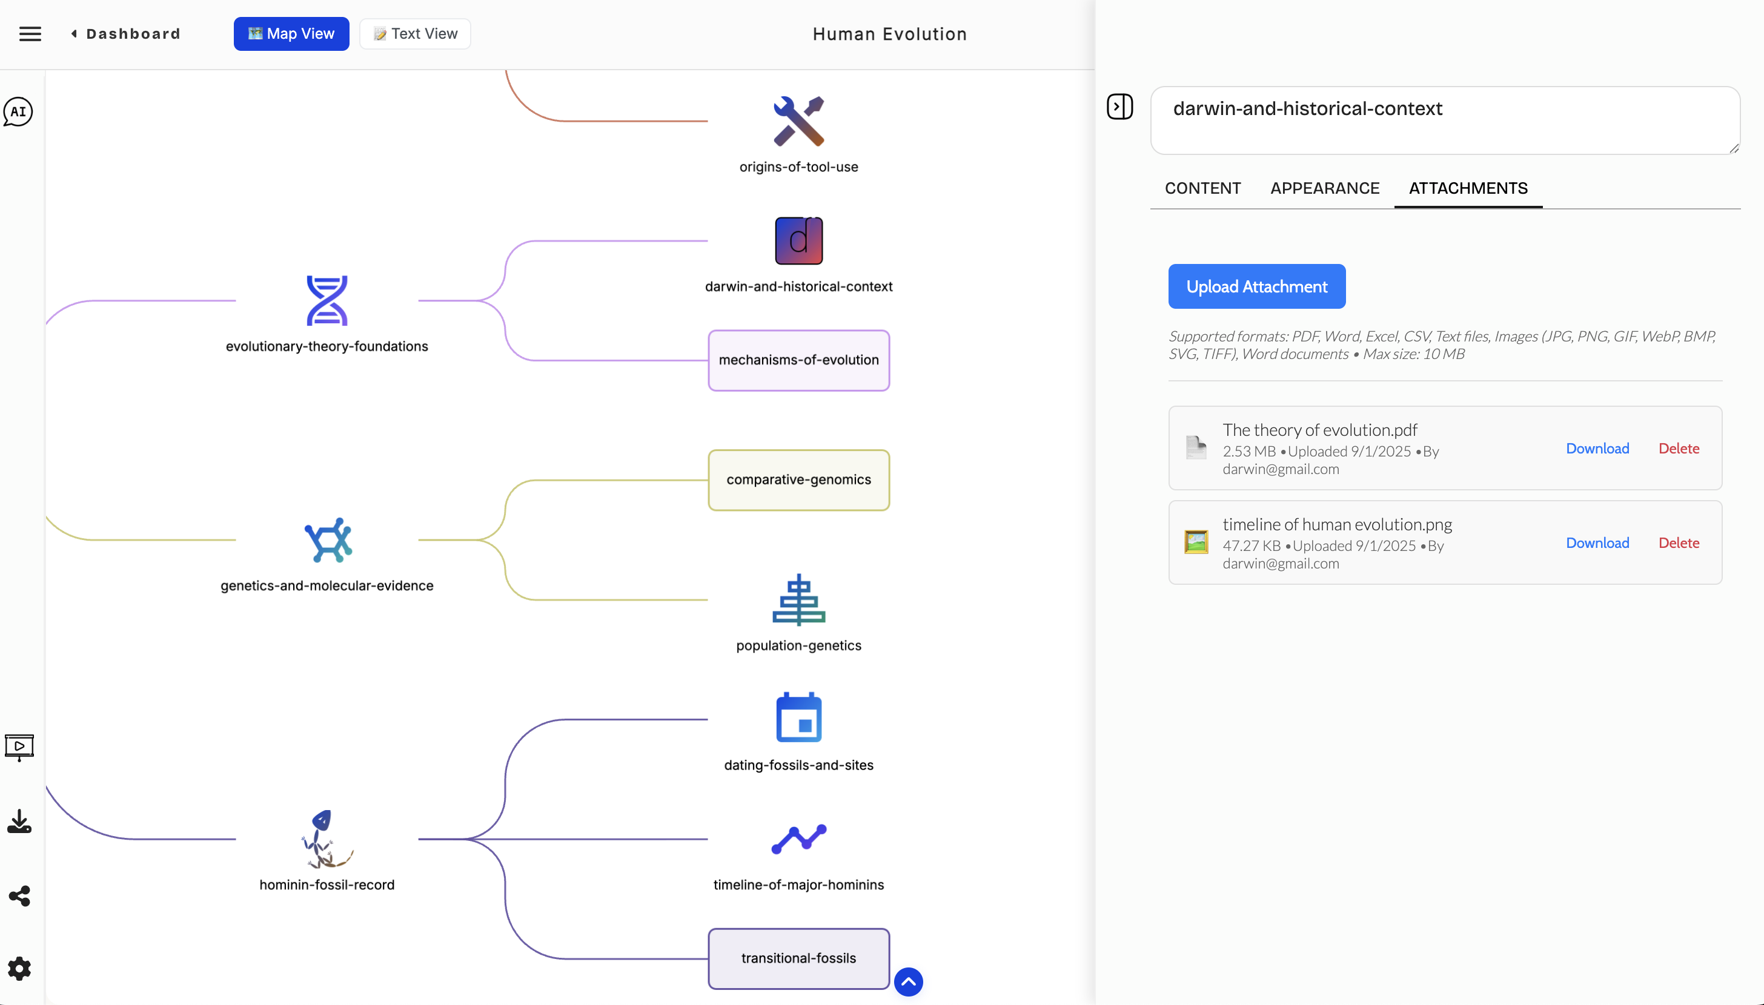Open the share icon in sidebar
The image size is (1764, 1005).
pyautogui.click(x=19, y=896)
